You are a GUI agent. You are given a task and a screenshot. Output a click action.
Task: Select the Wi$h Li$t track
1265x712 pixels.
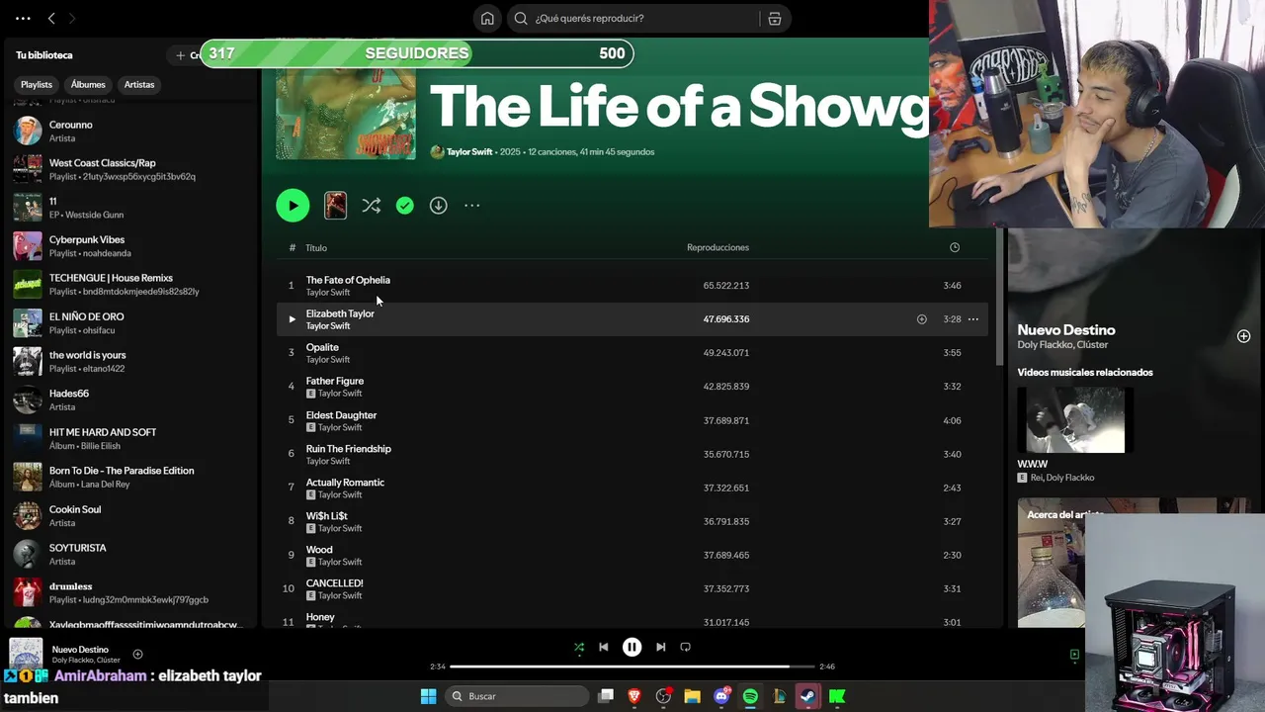[x=632, y=521]
